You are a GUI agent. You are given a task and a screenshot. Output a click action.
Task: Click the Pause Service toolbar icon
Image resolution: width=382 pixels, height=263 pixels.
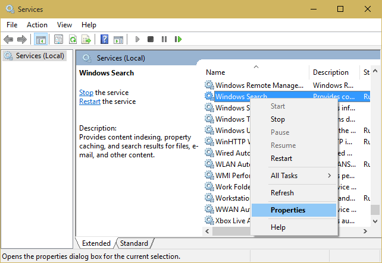click(x=164, y=39)
